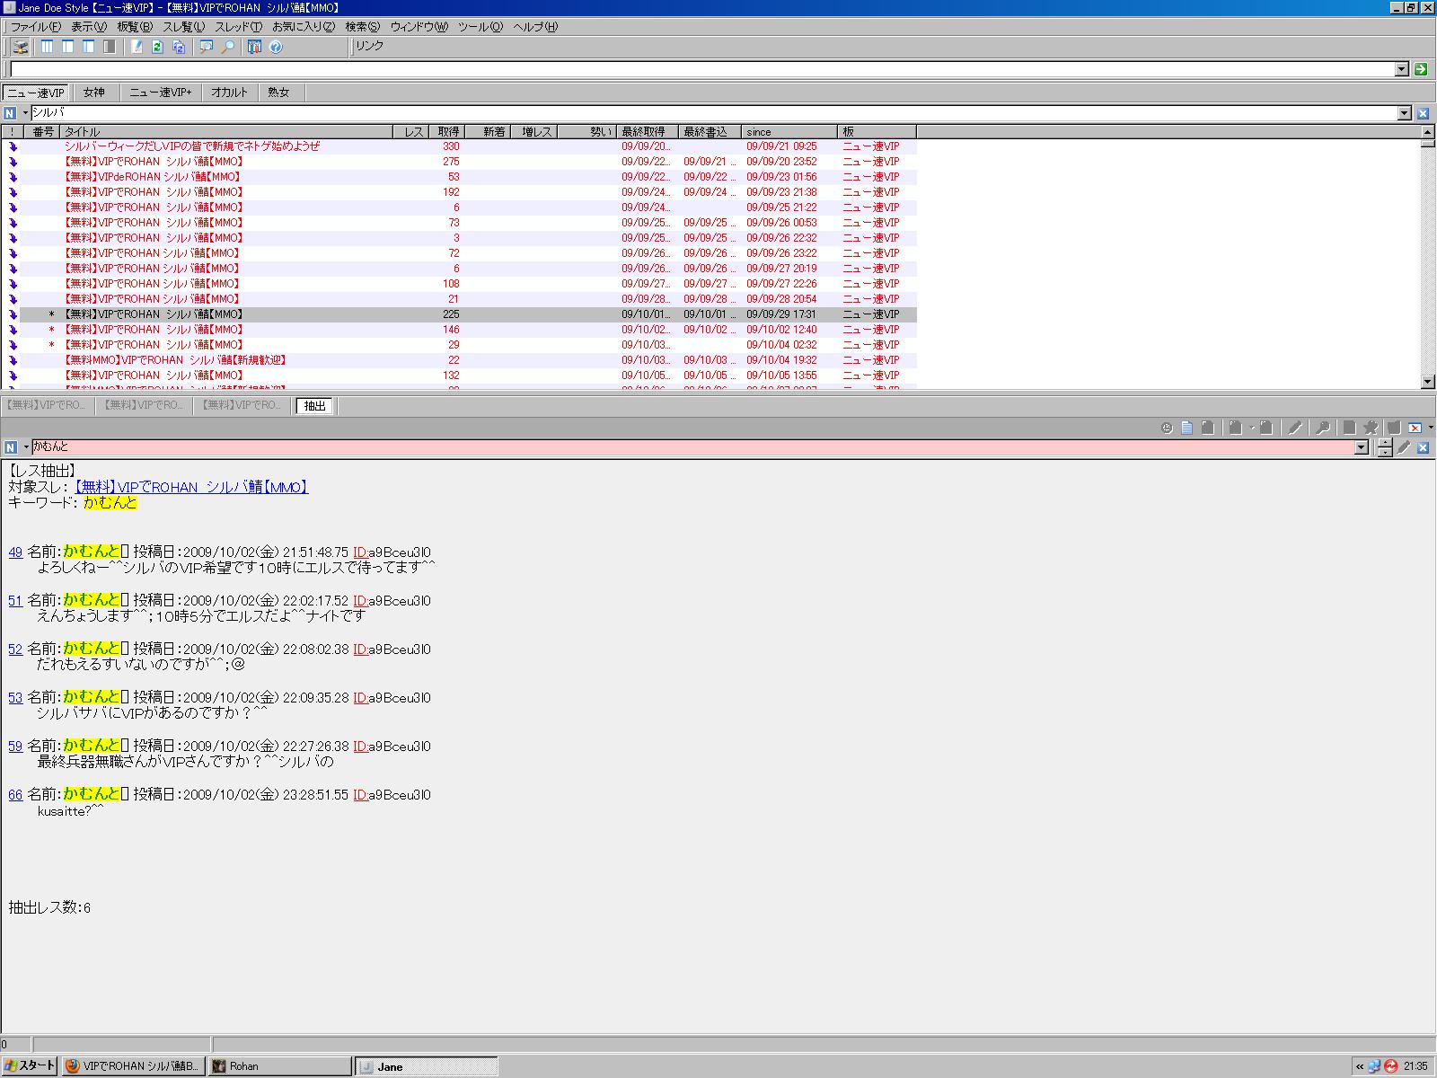Viewport: 1437px width, 1078px height.
Task: Click the red X tab close icon
Action: coord(1415,428)
